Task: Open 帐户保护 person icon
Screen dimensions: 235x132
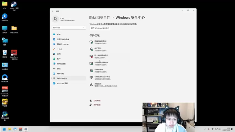Action: (x=91, y=49)
